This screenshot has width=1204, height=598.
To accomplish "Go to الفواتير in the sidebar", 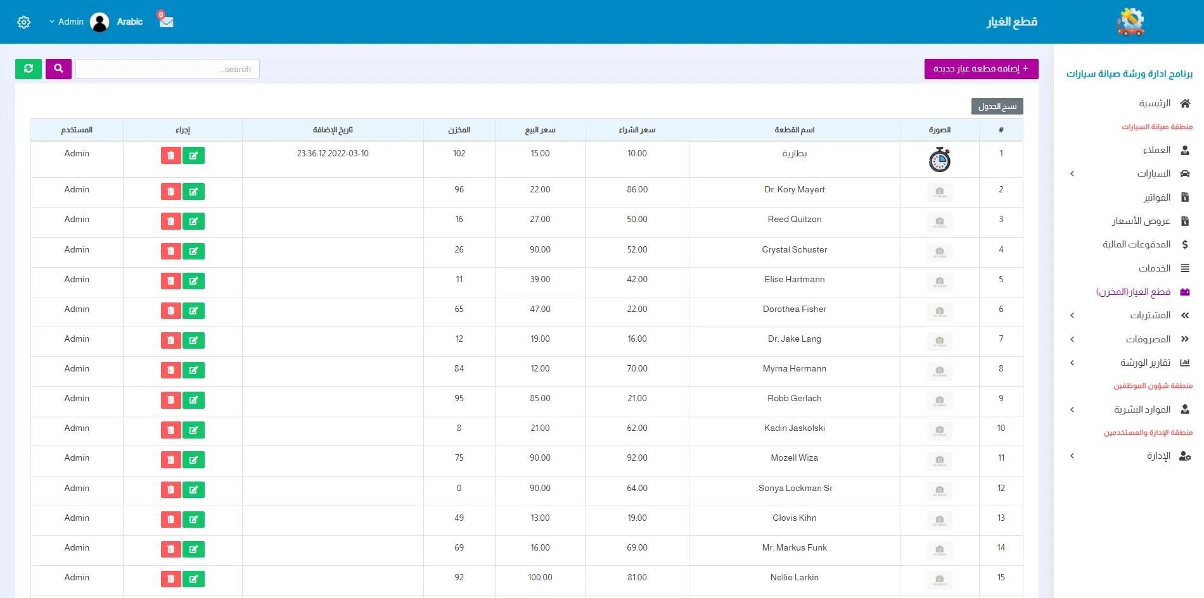I will (1156, 198).
